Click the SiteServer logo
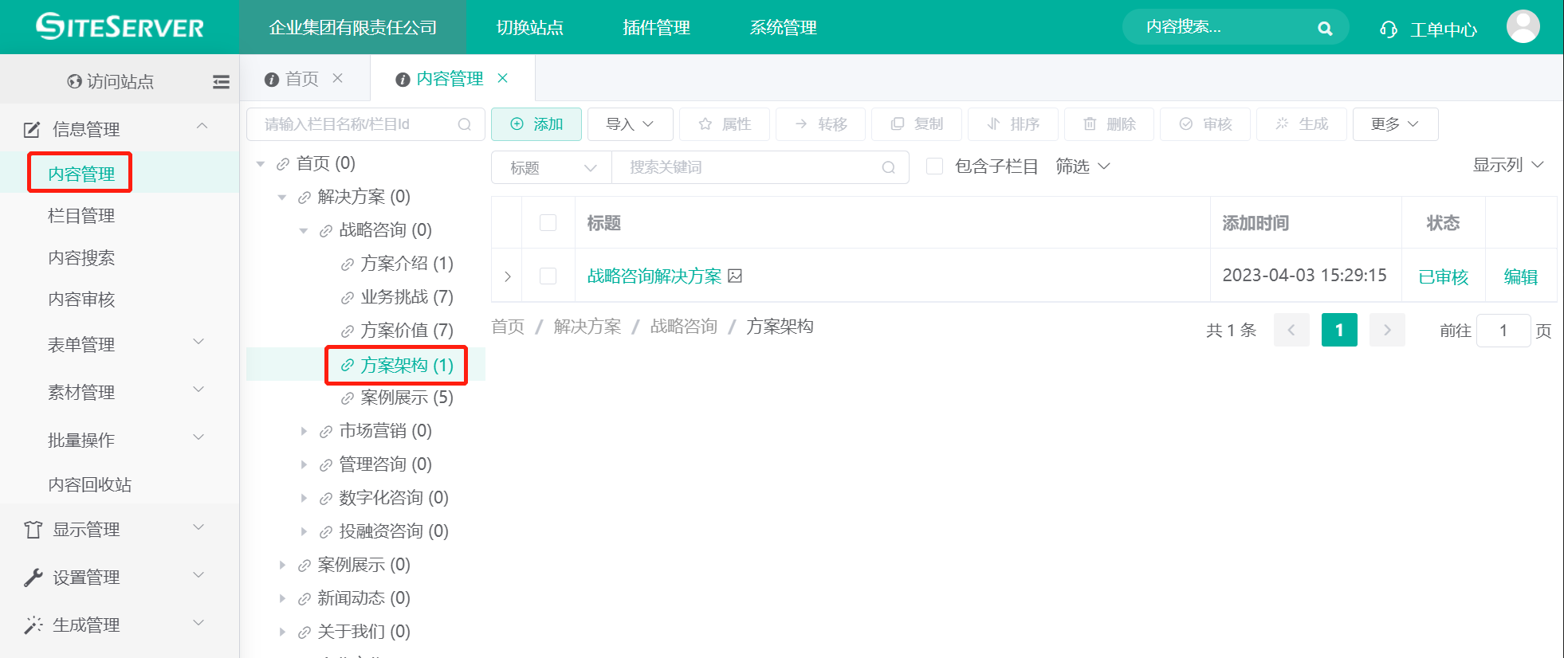This screenshot has height=658, width=1564. coord(120,27)
